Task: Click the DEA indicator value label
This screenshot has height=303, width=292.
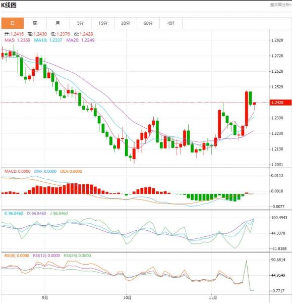Action: click(71, 171)
